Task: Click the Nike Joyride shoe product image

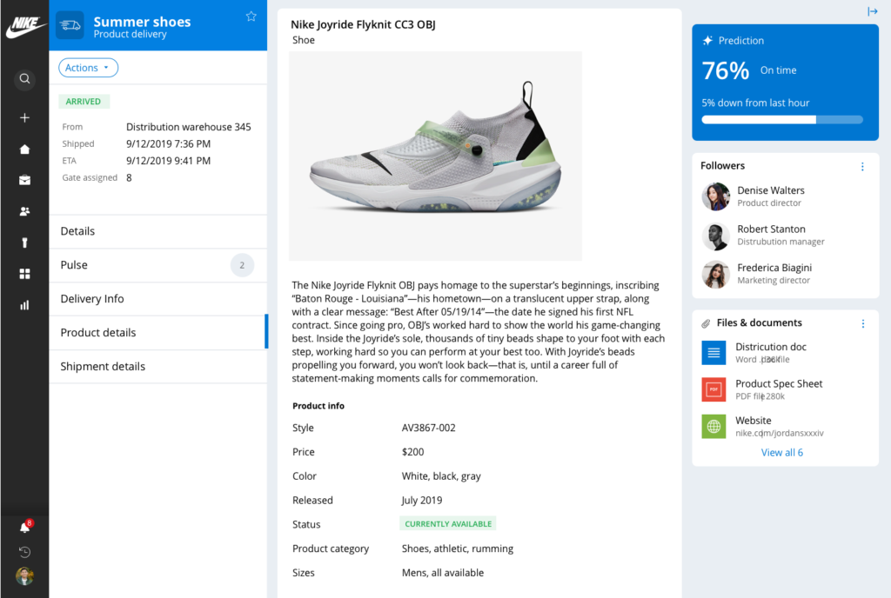Action: tap(435, 156)
